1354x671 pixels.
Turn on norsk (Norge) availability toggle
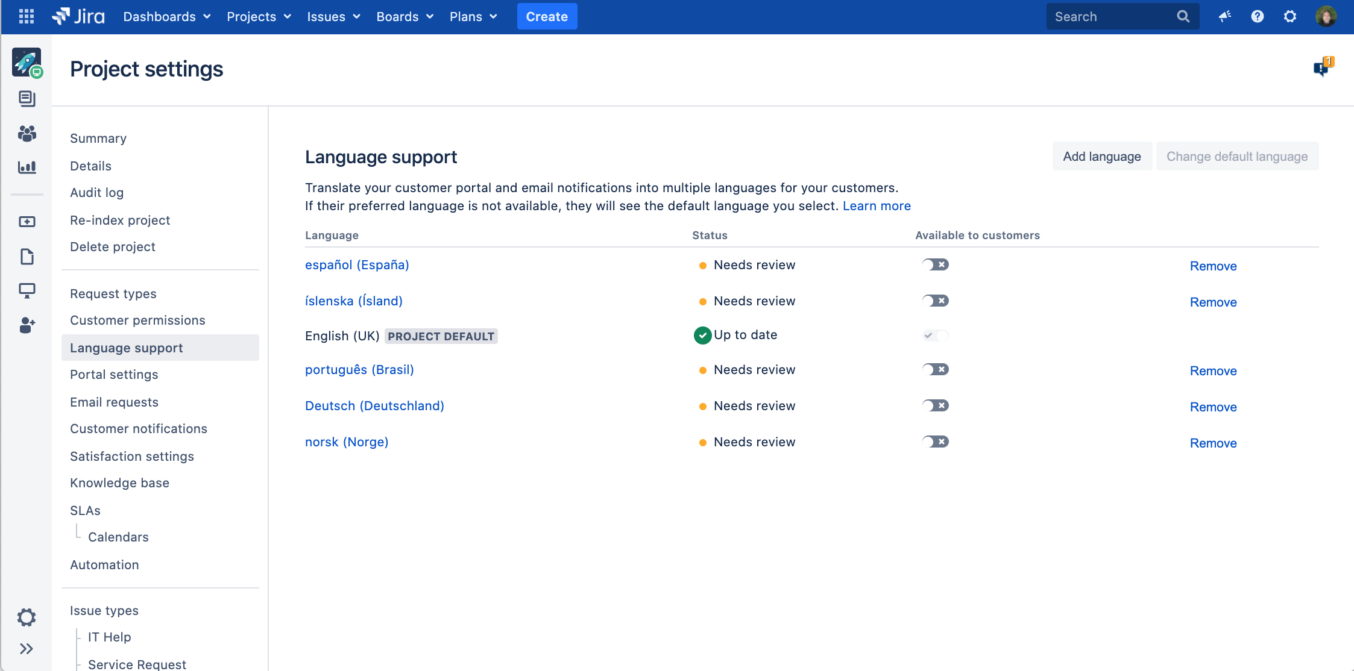(x=935, y=442)
